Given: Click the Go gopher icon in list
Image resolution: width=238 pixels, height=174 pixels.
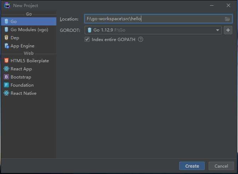Looking at the screenshot, I should 6,21.
